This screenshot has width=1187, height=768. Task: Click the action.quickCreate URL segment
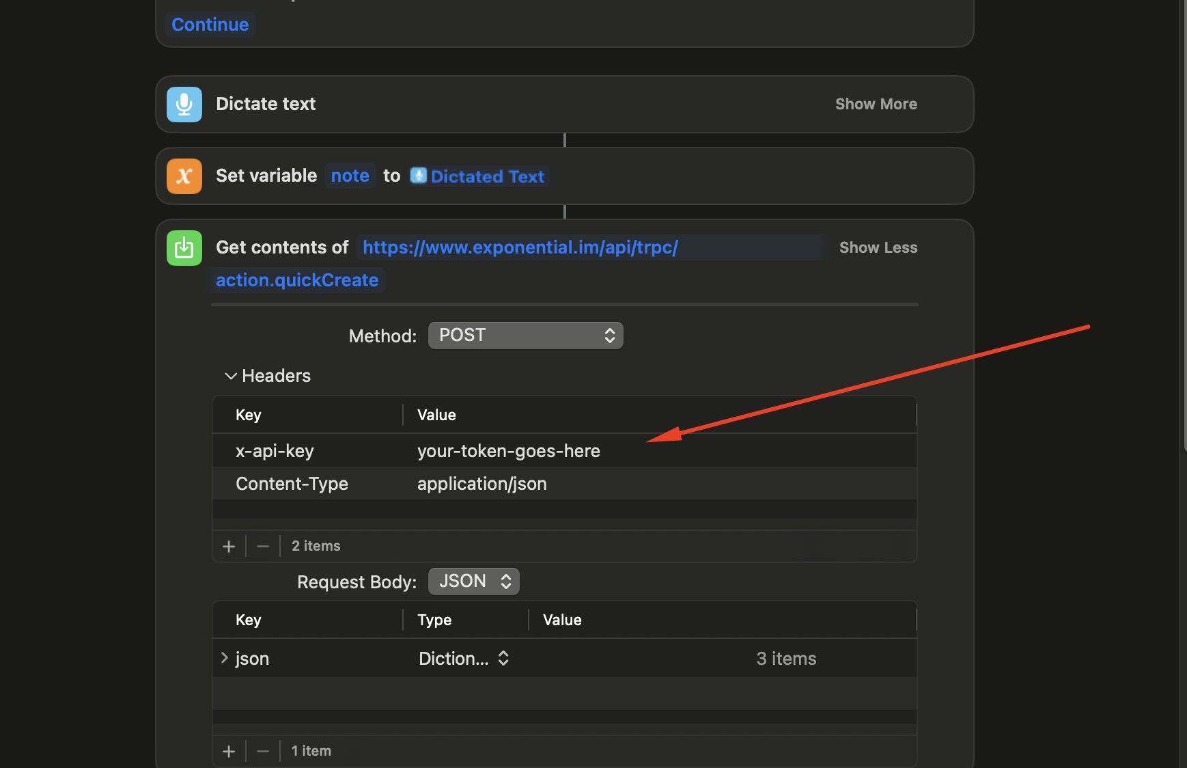(297, 280)
